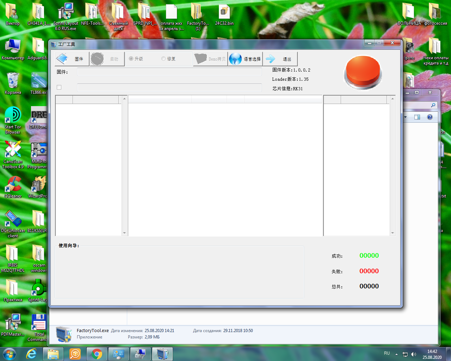Launch CCleaner desktop shortcut

[x=13, y=187]
